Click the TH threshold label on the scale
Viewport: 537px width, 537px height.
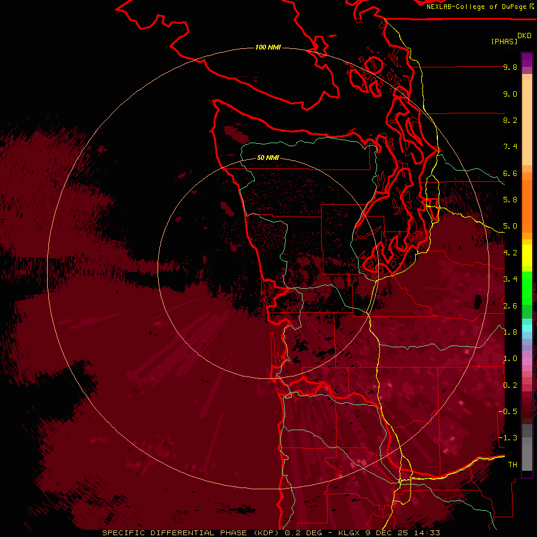(x=513, y=465)
